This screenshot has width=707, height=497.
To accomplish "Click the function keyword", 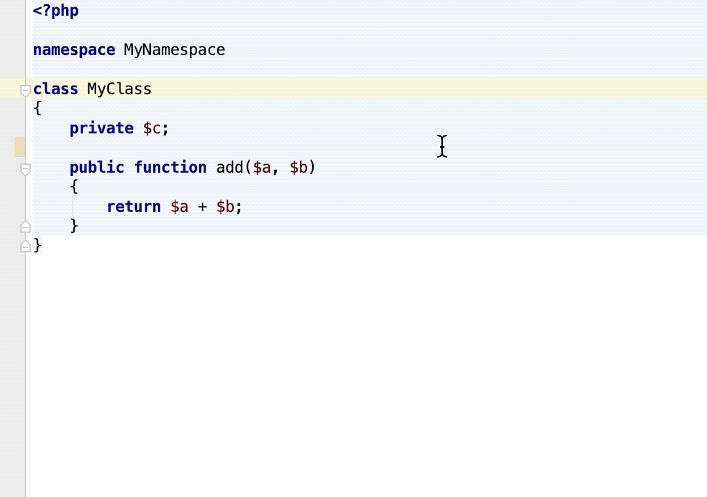I will pyautogui.click(x=170, y=167).
